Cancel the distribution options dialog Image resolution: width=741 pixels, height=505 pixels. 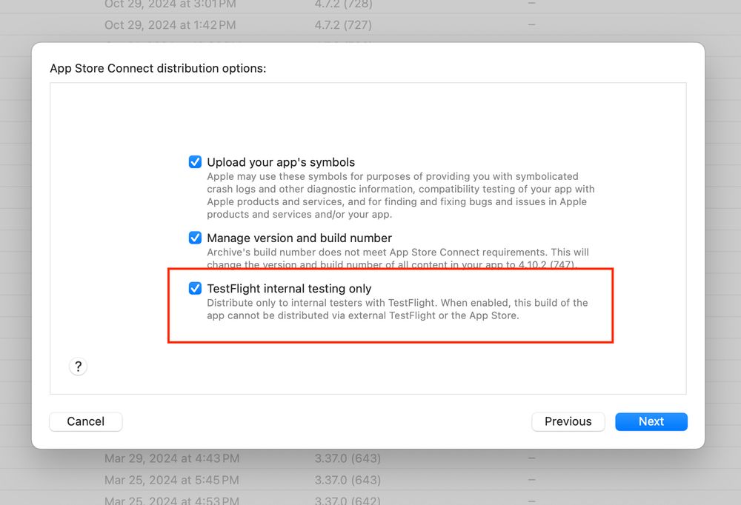[x=85, y=421]
